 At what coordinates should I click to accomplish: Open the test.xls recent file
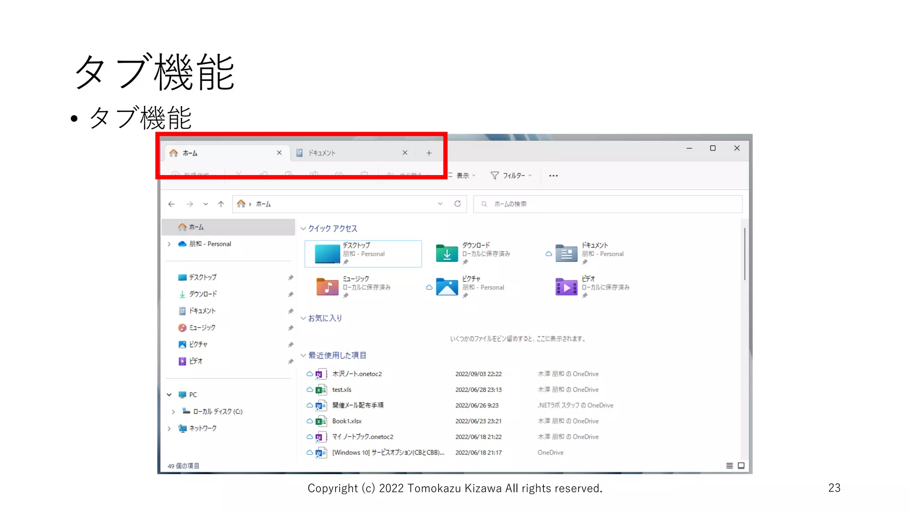click(x=341, y=390)
